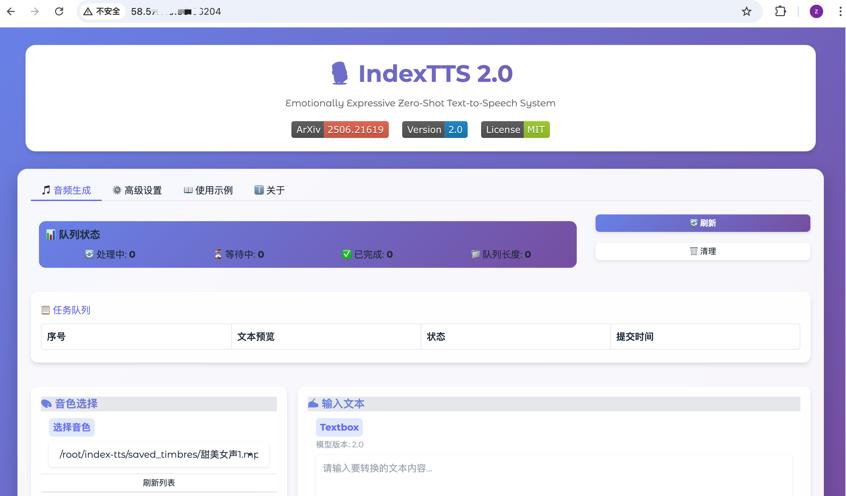Image resolution: width=846 pixels, height=496 pixels.
Task: Click the trash icon inside the 清理 button
Action: [x=694, y=251]
